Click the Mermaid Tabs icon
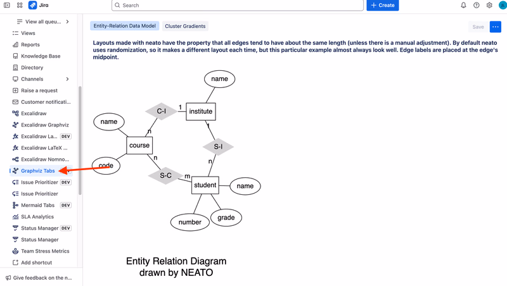 coord(15,205)
